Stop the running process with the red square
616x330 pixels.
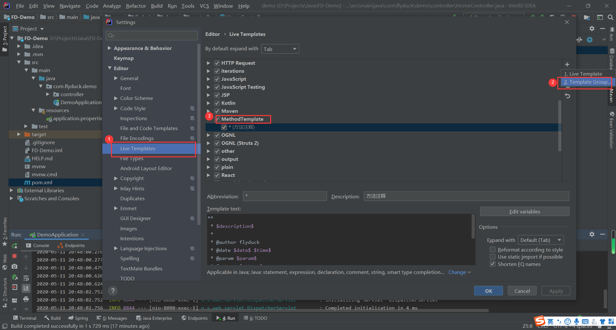14,256
